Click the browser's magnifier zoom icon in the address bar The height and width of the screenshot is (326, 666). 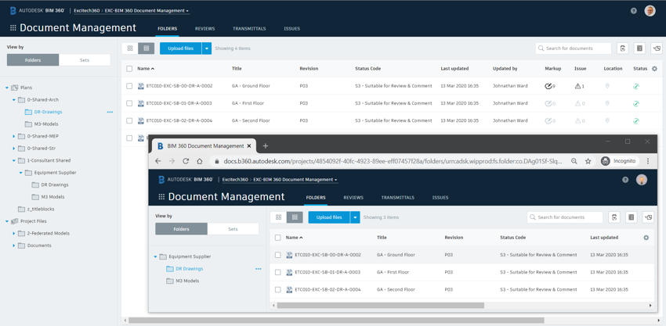(x=574, y=161)
